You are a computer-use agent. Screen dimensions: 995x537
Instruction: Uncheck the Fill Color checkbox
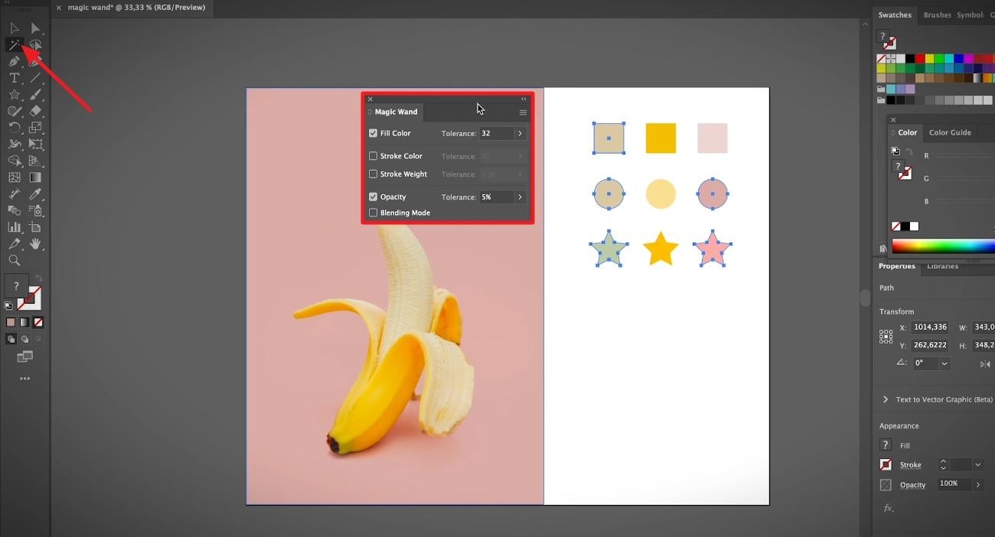click(373, 133)
